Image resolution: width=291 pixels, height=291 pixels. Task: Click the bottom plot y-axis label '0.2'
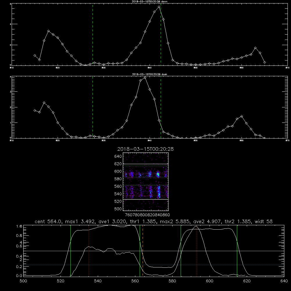[x=19, y=267]
